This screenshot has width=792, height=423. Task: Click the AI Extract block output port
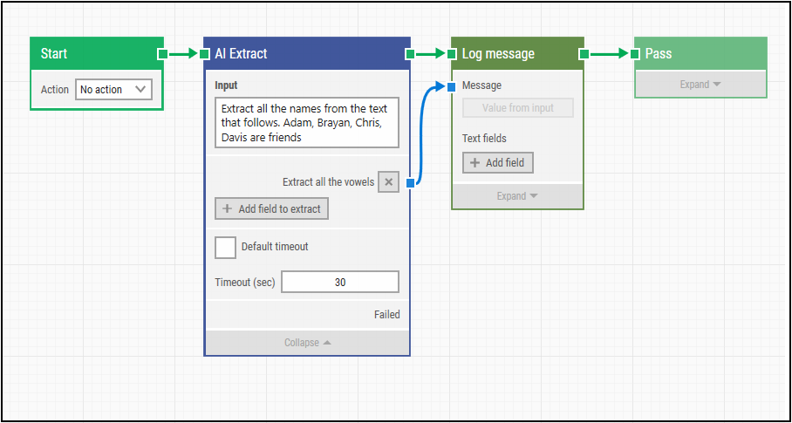[x=409, y=54]
